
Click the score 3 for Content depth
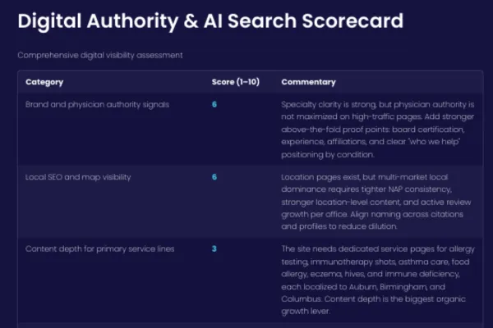point(214,248)
